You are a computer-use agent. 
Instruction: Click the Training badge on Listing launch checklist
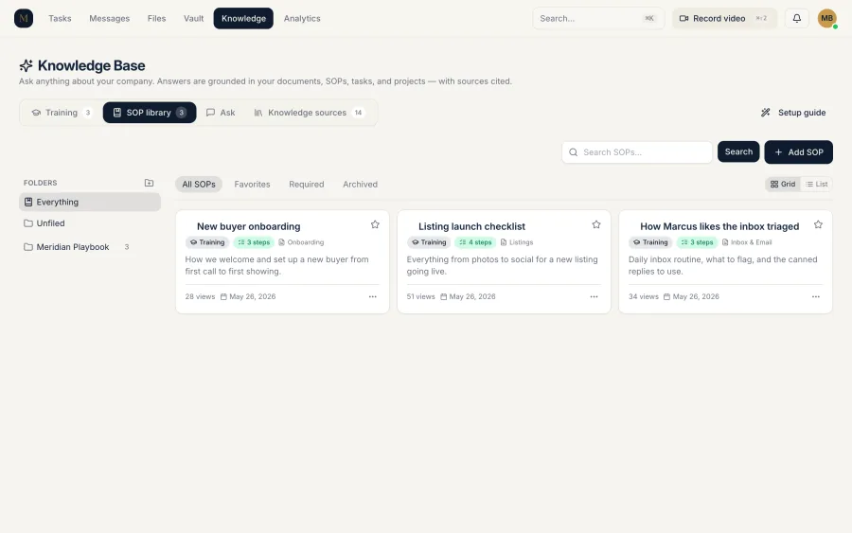click(x=429, y=242)
